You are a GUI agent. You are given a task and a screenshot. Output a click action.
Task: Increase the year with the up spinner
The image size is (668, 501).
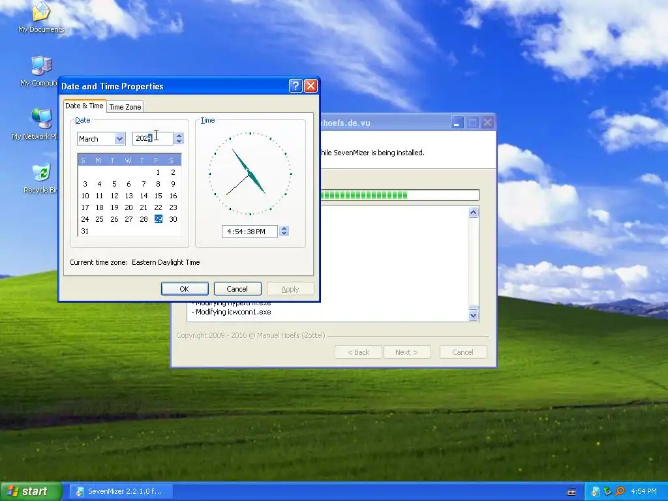[179, 136]
